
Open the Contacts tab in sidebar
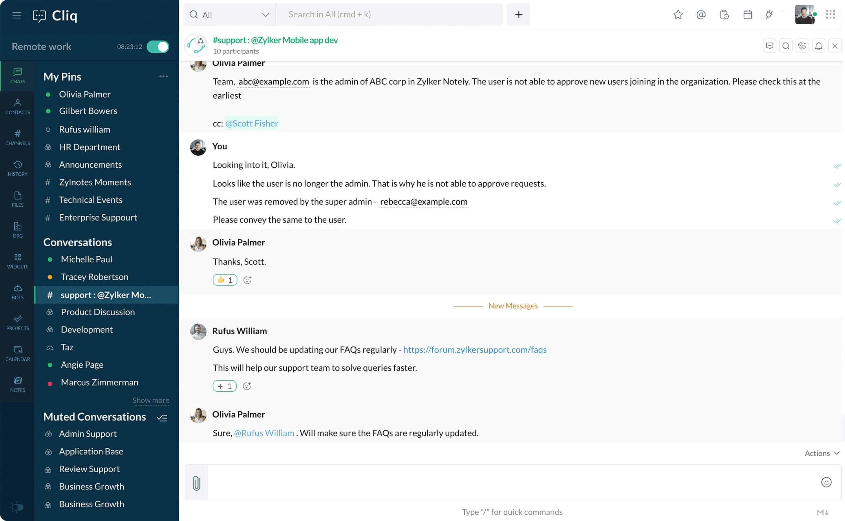pyautogui.click(x=18, y=107)
